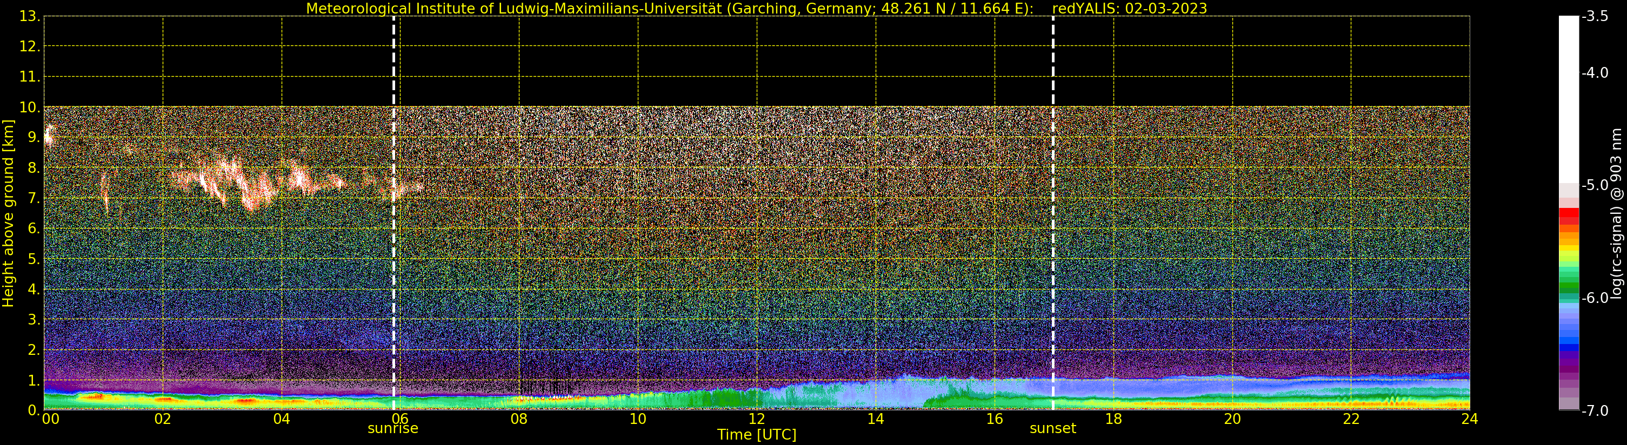Click the '16' time axis tick label
Image resolution: width=1627 pixels, height=445 pixels.
point(995,419)
